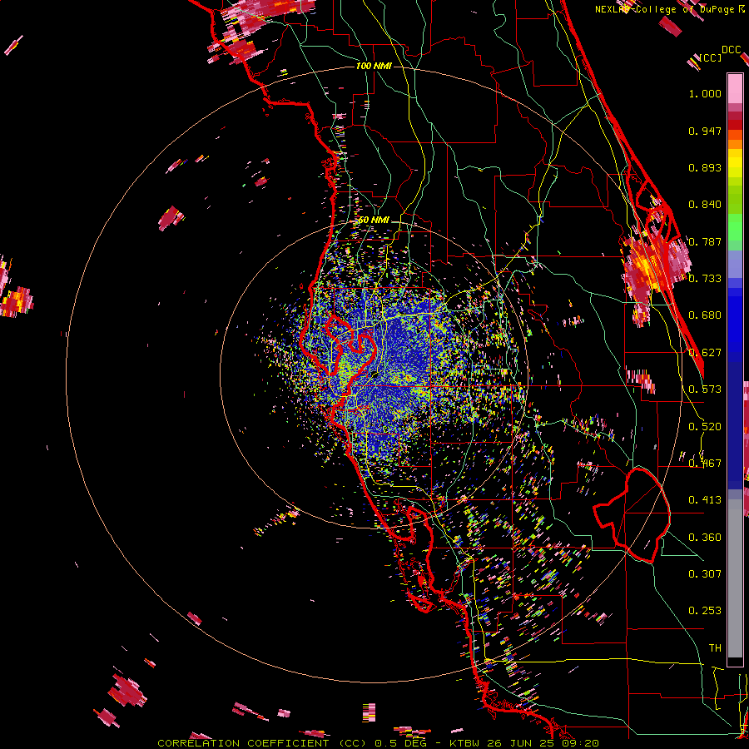Image resolution: width=749 pixels, height=749 pixels.
Task: Click the 0.360 scale value
Action: pos(705,538)
